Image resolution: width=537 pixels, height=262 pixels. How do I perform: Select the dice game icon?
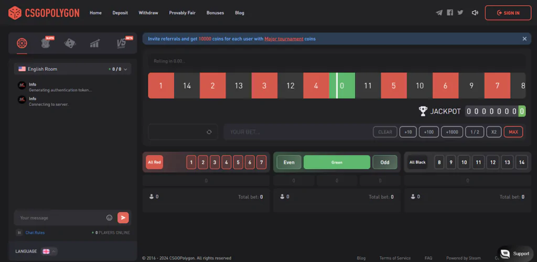[69, 43]
